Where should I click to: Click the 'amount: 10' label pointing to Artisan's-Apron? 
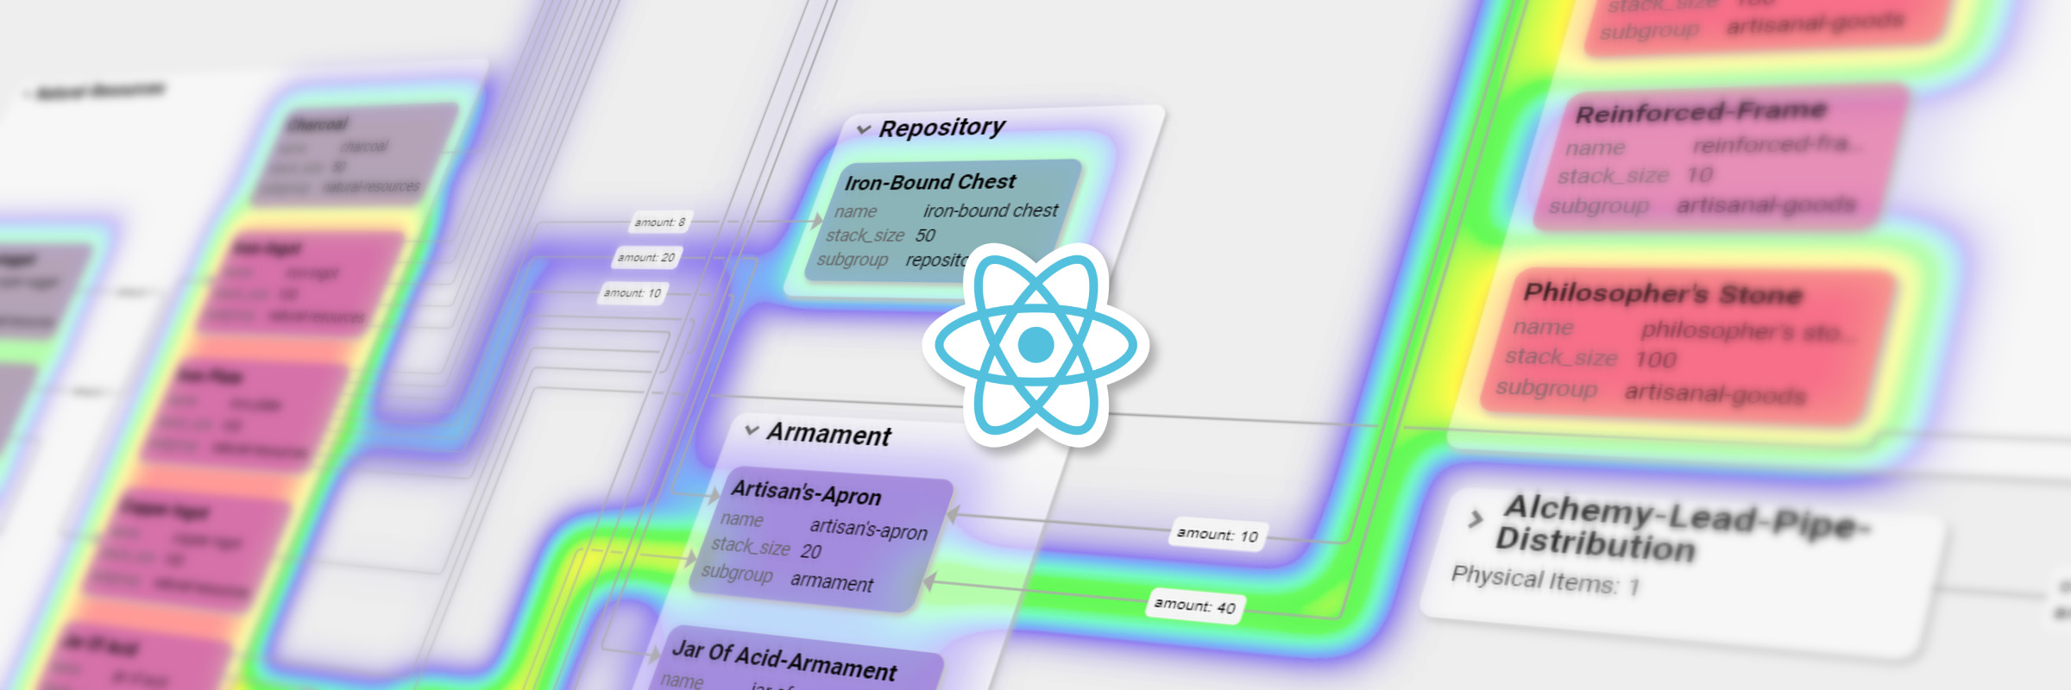pos(1218,535)
